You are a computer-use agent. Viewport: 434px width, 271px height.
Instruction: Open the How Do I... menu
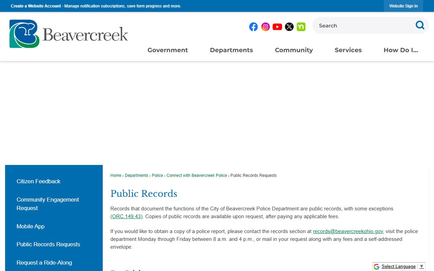click(x=401, y=50)
